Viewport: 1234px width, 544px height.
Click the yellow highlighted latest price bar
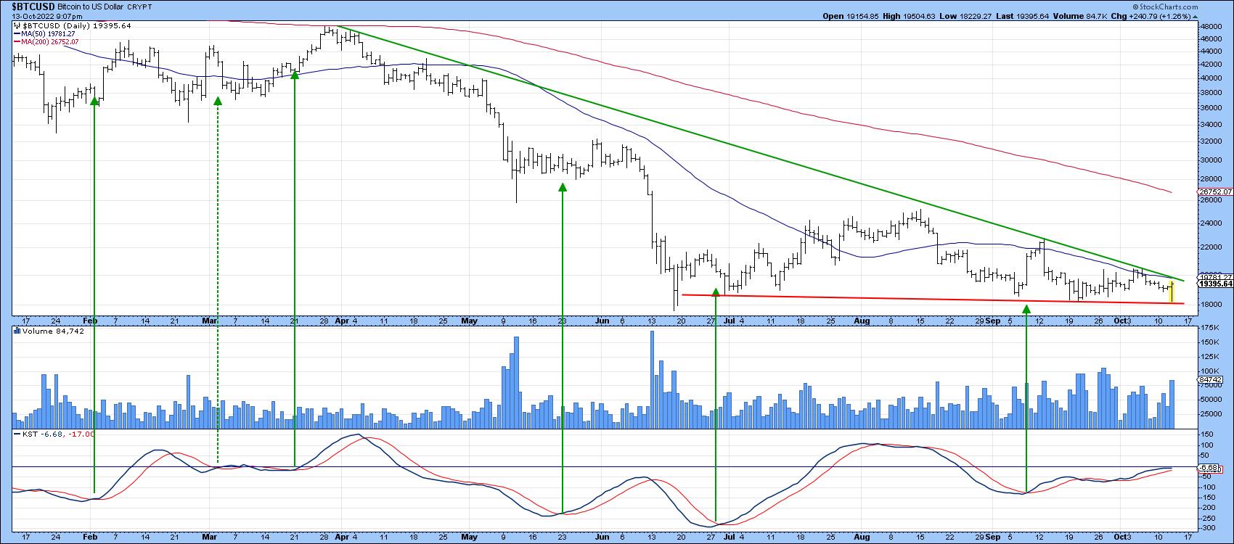pos(1172,291)
